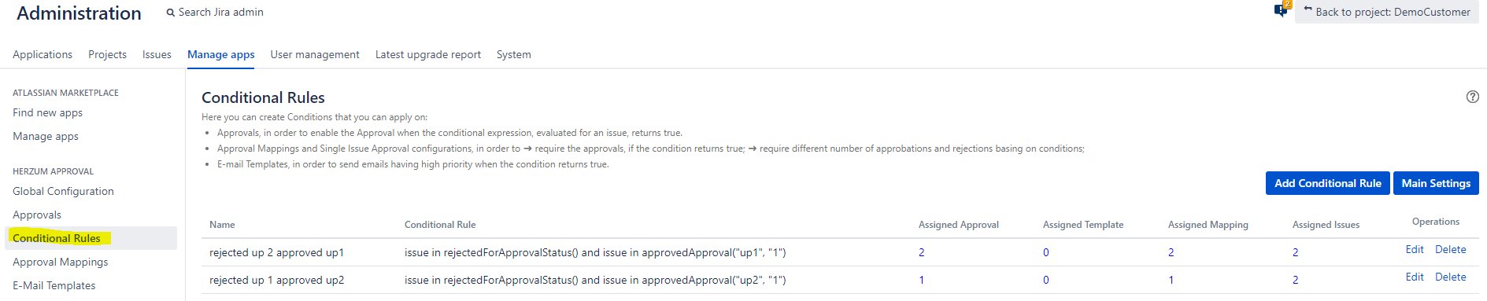This screenshot has height=301, width=1487.
Task: Click Back to project: DemoCustomer button
Action: pos(1386,12)
